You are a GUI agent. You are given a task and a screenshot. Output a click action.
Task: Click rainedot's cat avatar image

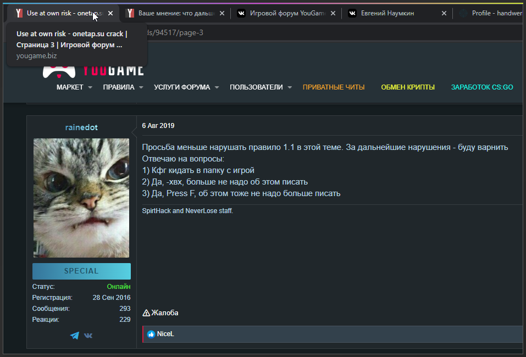pos(81,198)
